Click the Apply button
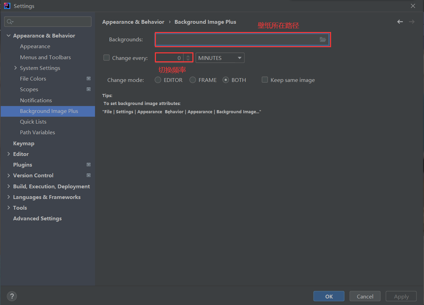Viewport: 424px width, 305px height. pyautogui.click(x=401, y=296)
